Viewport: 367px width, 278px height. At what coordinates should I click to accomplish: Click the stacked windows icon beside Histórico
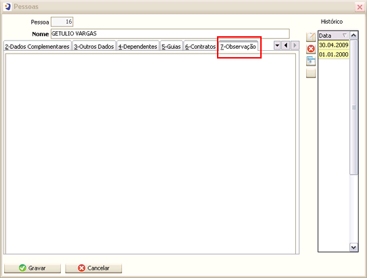click(311, 61)
